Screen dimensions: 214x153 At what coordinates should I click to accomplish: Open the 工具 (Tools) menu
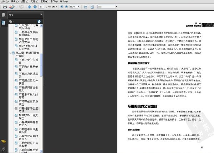[x=44, y=1]
